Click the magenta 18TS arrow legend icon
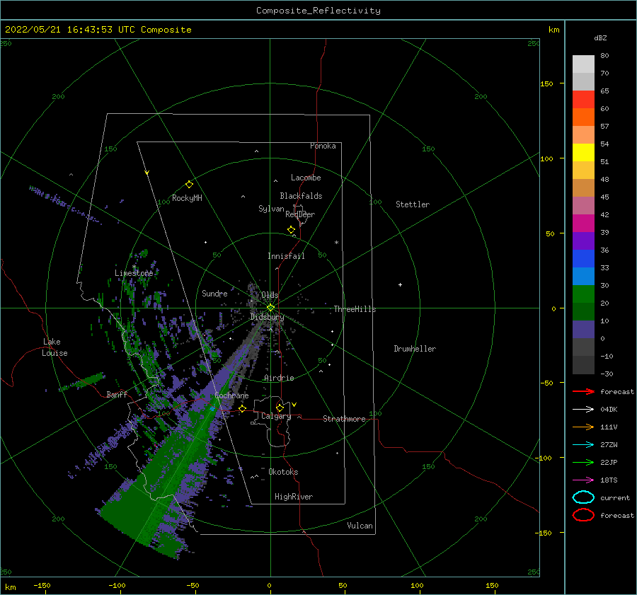Image resolution: width=637 pixels, height=595 pixels. tap(583, 480)
